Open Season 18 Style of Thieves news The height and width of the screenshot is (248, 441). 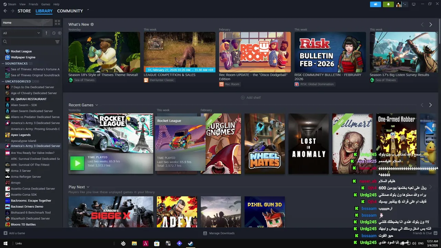pyautogui.click(x=104, y=52)
